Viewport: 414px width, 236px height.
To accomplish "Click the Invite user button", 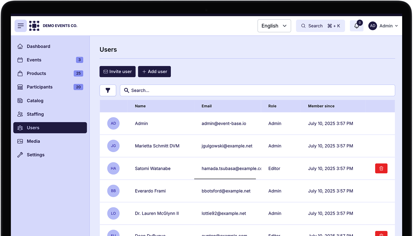I will click(x=117, y=72).
